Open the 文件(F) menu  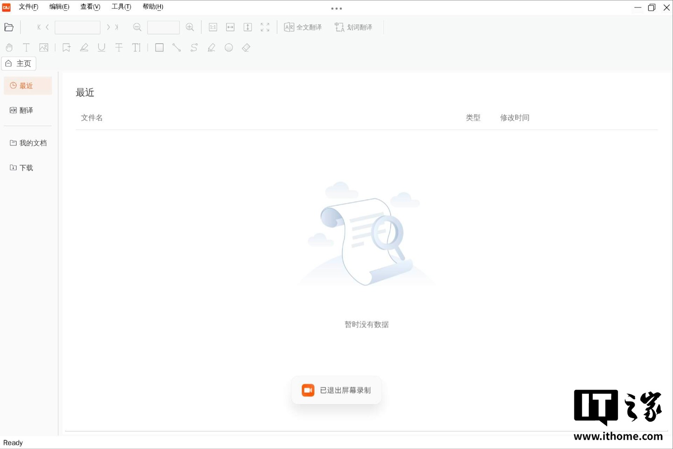(x=29, y=7)
